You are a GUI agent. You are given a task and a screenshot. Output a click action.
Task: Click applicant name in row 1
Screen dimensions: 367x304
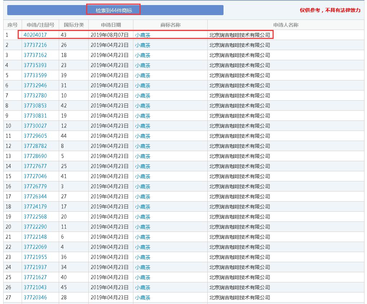click(239, 35)
